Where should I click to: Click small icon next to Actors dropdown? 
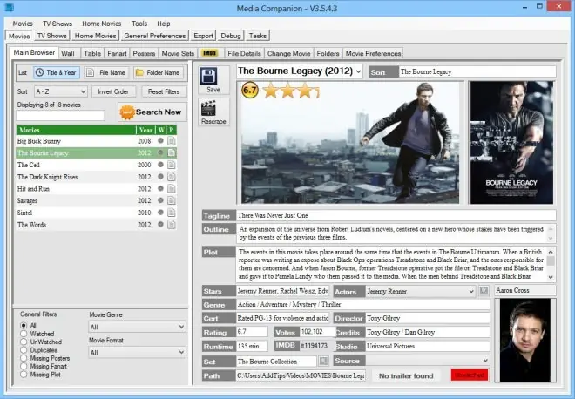tap(484, 291)
